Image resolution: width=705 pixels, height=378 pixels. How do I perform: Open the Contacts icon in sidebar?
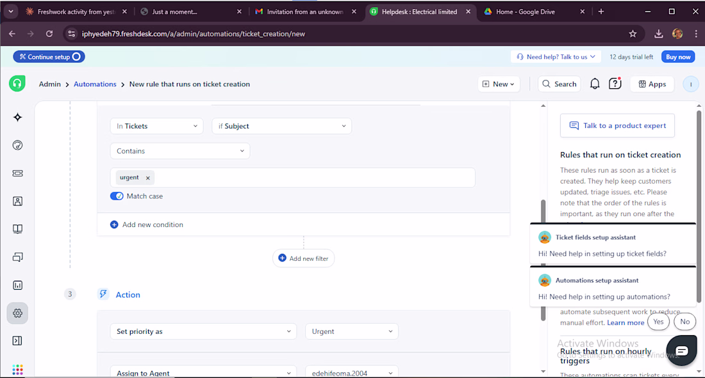(x=17, y=201)
